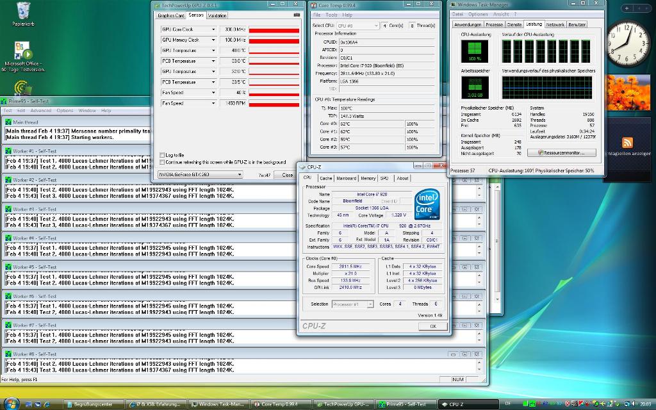Launch Internet Explorer from quick launch
The height and width of the screenshot is (410, 656).
click(x=46, y=404)
